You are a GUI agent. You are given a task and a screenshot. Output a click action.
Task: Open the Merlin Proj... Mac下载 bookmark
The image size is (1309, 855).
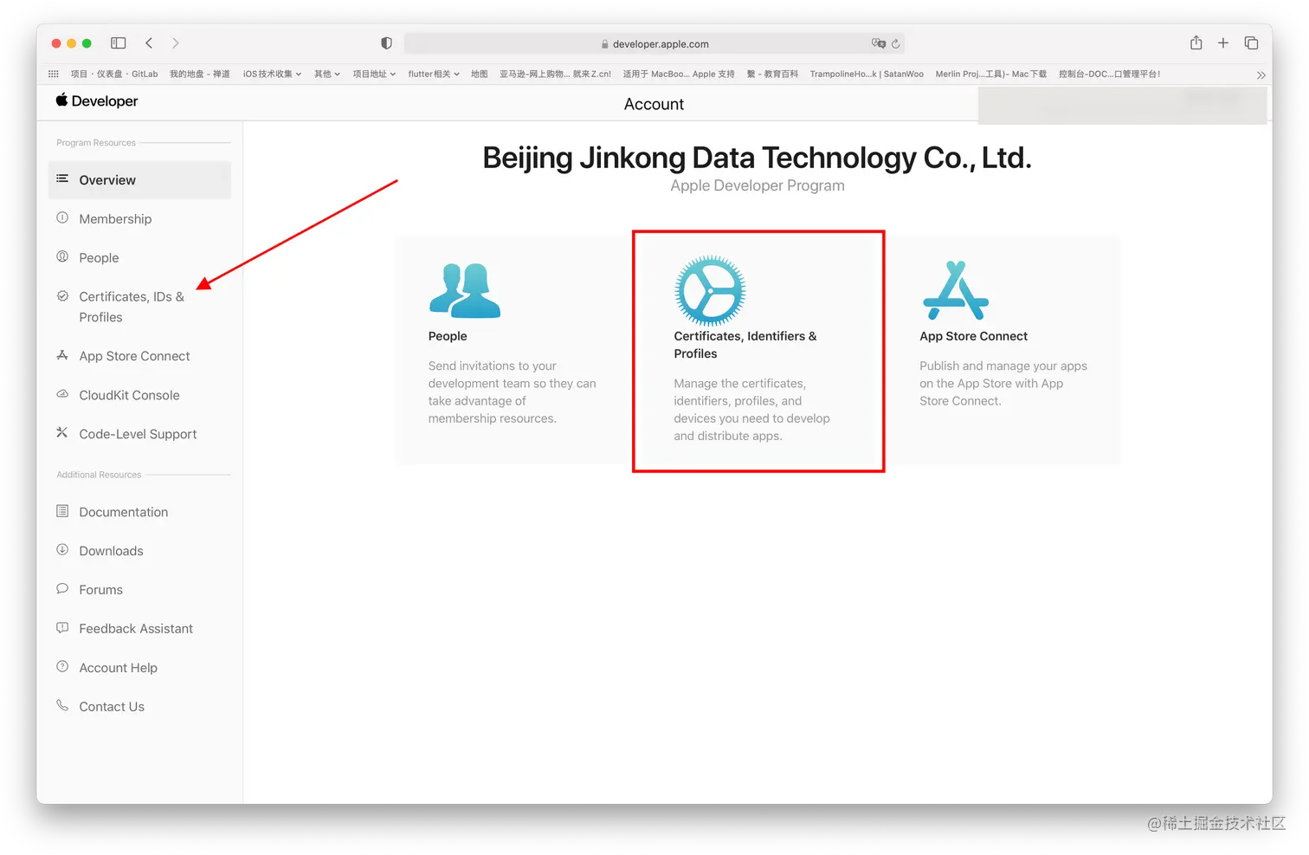pos(991,74)
